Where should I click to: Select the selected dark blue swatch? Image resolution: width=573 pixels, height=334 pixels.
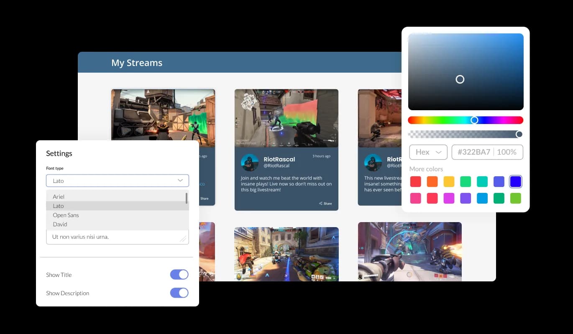(x=516, y=182)
